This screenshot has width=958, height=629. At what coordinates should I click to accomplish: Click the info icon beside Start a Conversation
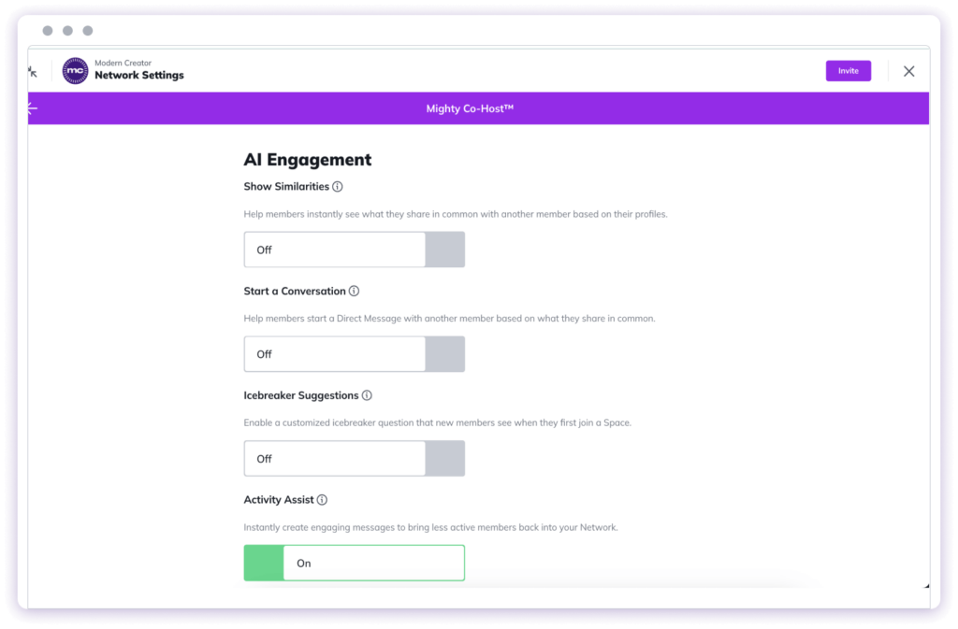point(354,291)
